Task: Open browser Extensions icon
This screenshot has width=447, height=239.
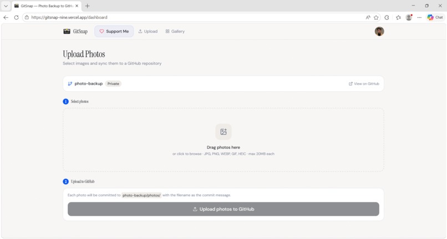Action: (387, 17)
